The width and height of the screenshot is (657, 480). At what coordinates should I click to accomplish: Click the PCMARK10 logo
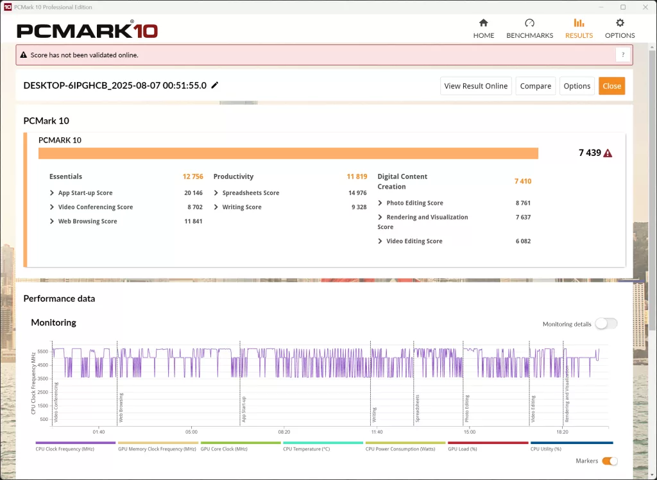pos(87,30)
